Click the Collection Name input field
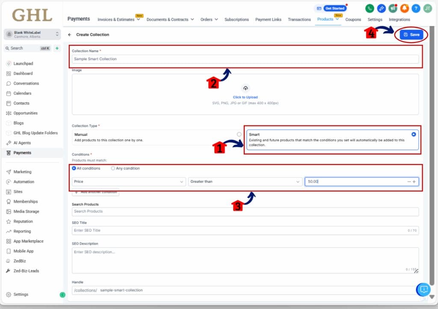438x309 pixels. coord(245,59)
